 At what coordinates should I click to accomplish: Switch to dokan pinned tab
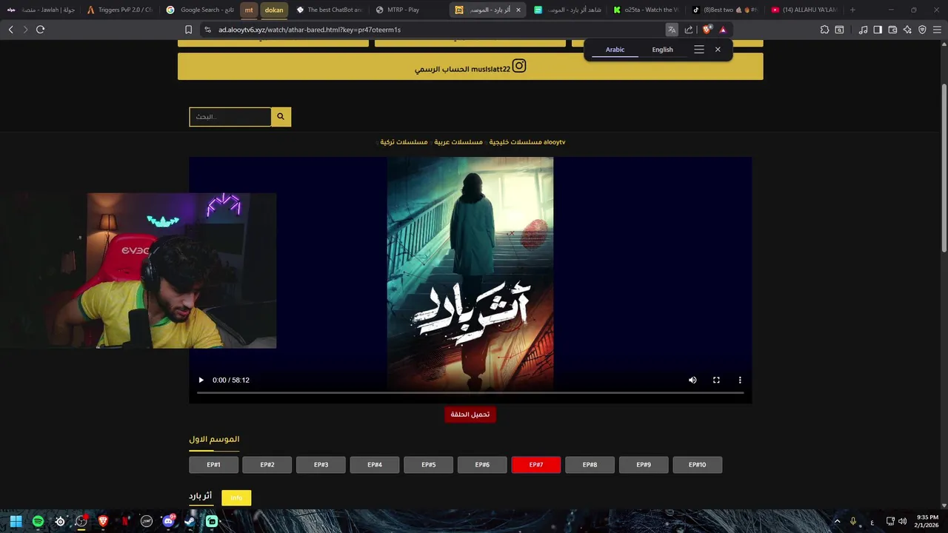click(x=274, y=10)
